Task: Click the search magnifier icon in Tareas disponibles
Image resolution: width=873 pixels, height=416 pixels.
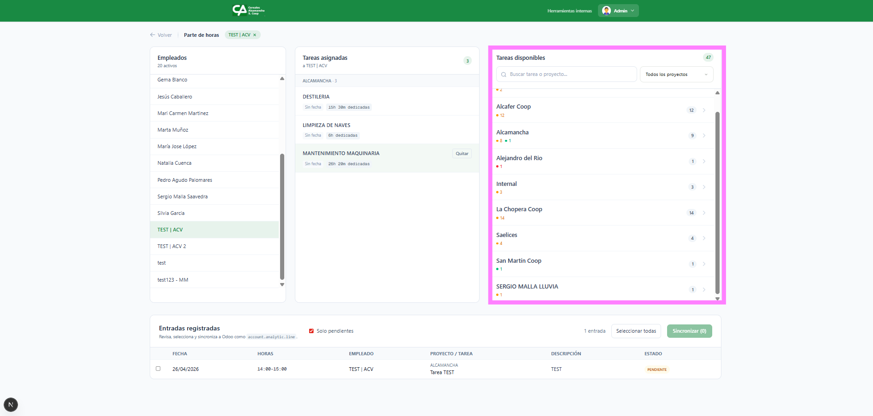Action: 504,75
